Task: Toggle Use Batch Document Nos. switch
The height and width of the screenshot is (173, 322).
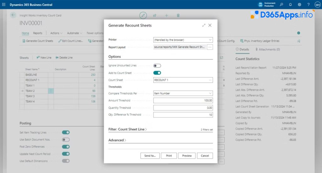Action: pos(66,140)
